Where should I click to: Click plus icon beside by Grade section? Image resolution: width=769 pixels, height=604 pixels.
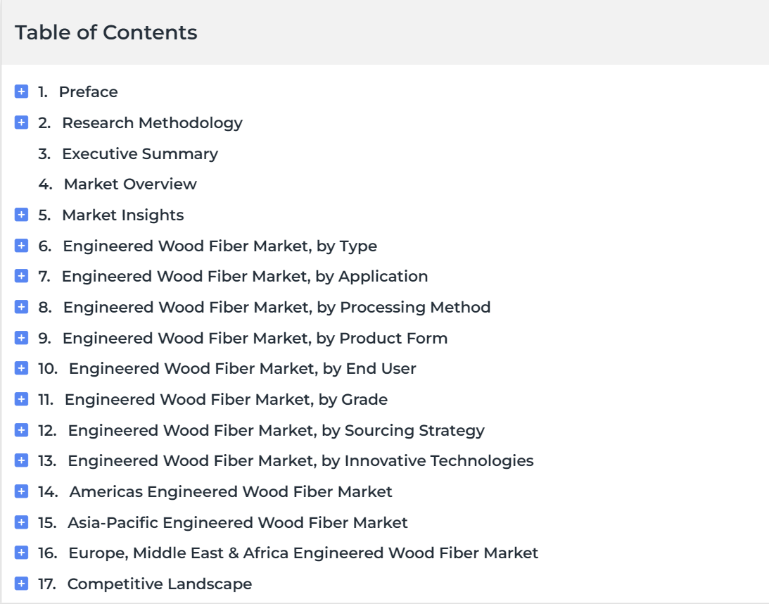click(x=21, y=399)
